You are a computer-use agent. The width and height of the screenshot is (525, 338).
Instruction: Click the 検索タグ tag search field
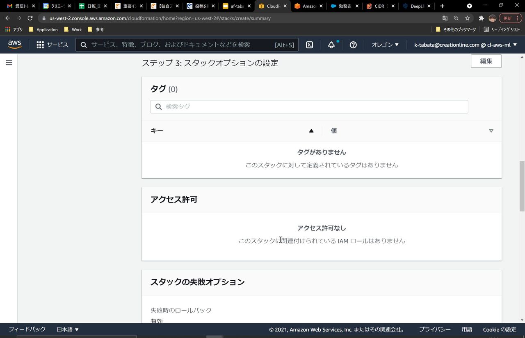pos(309,107)
